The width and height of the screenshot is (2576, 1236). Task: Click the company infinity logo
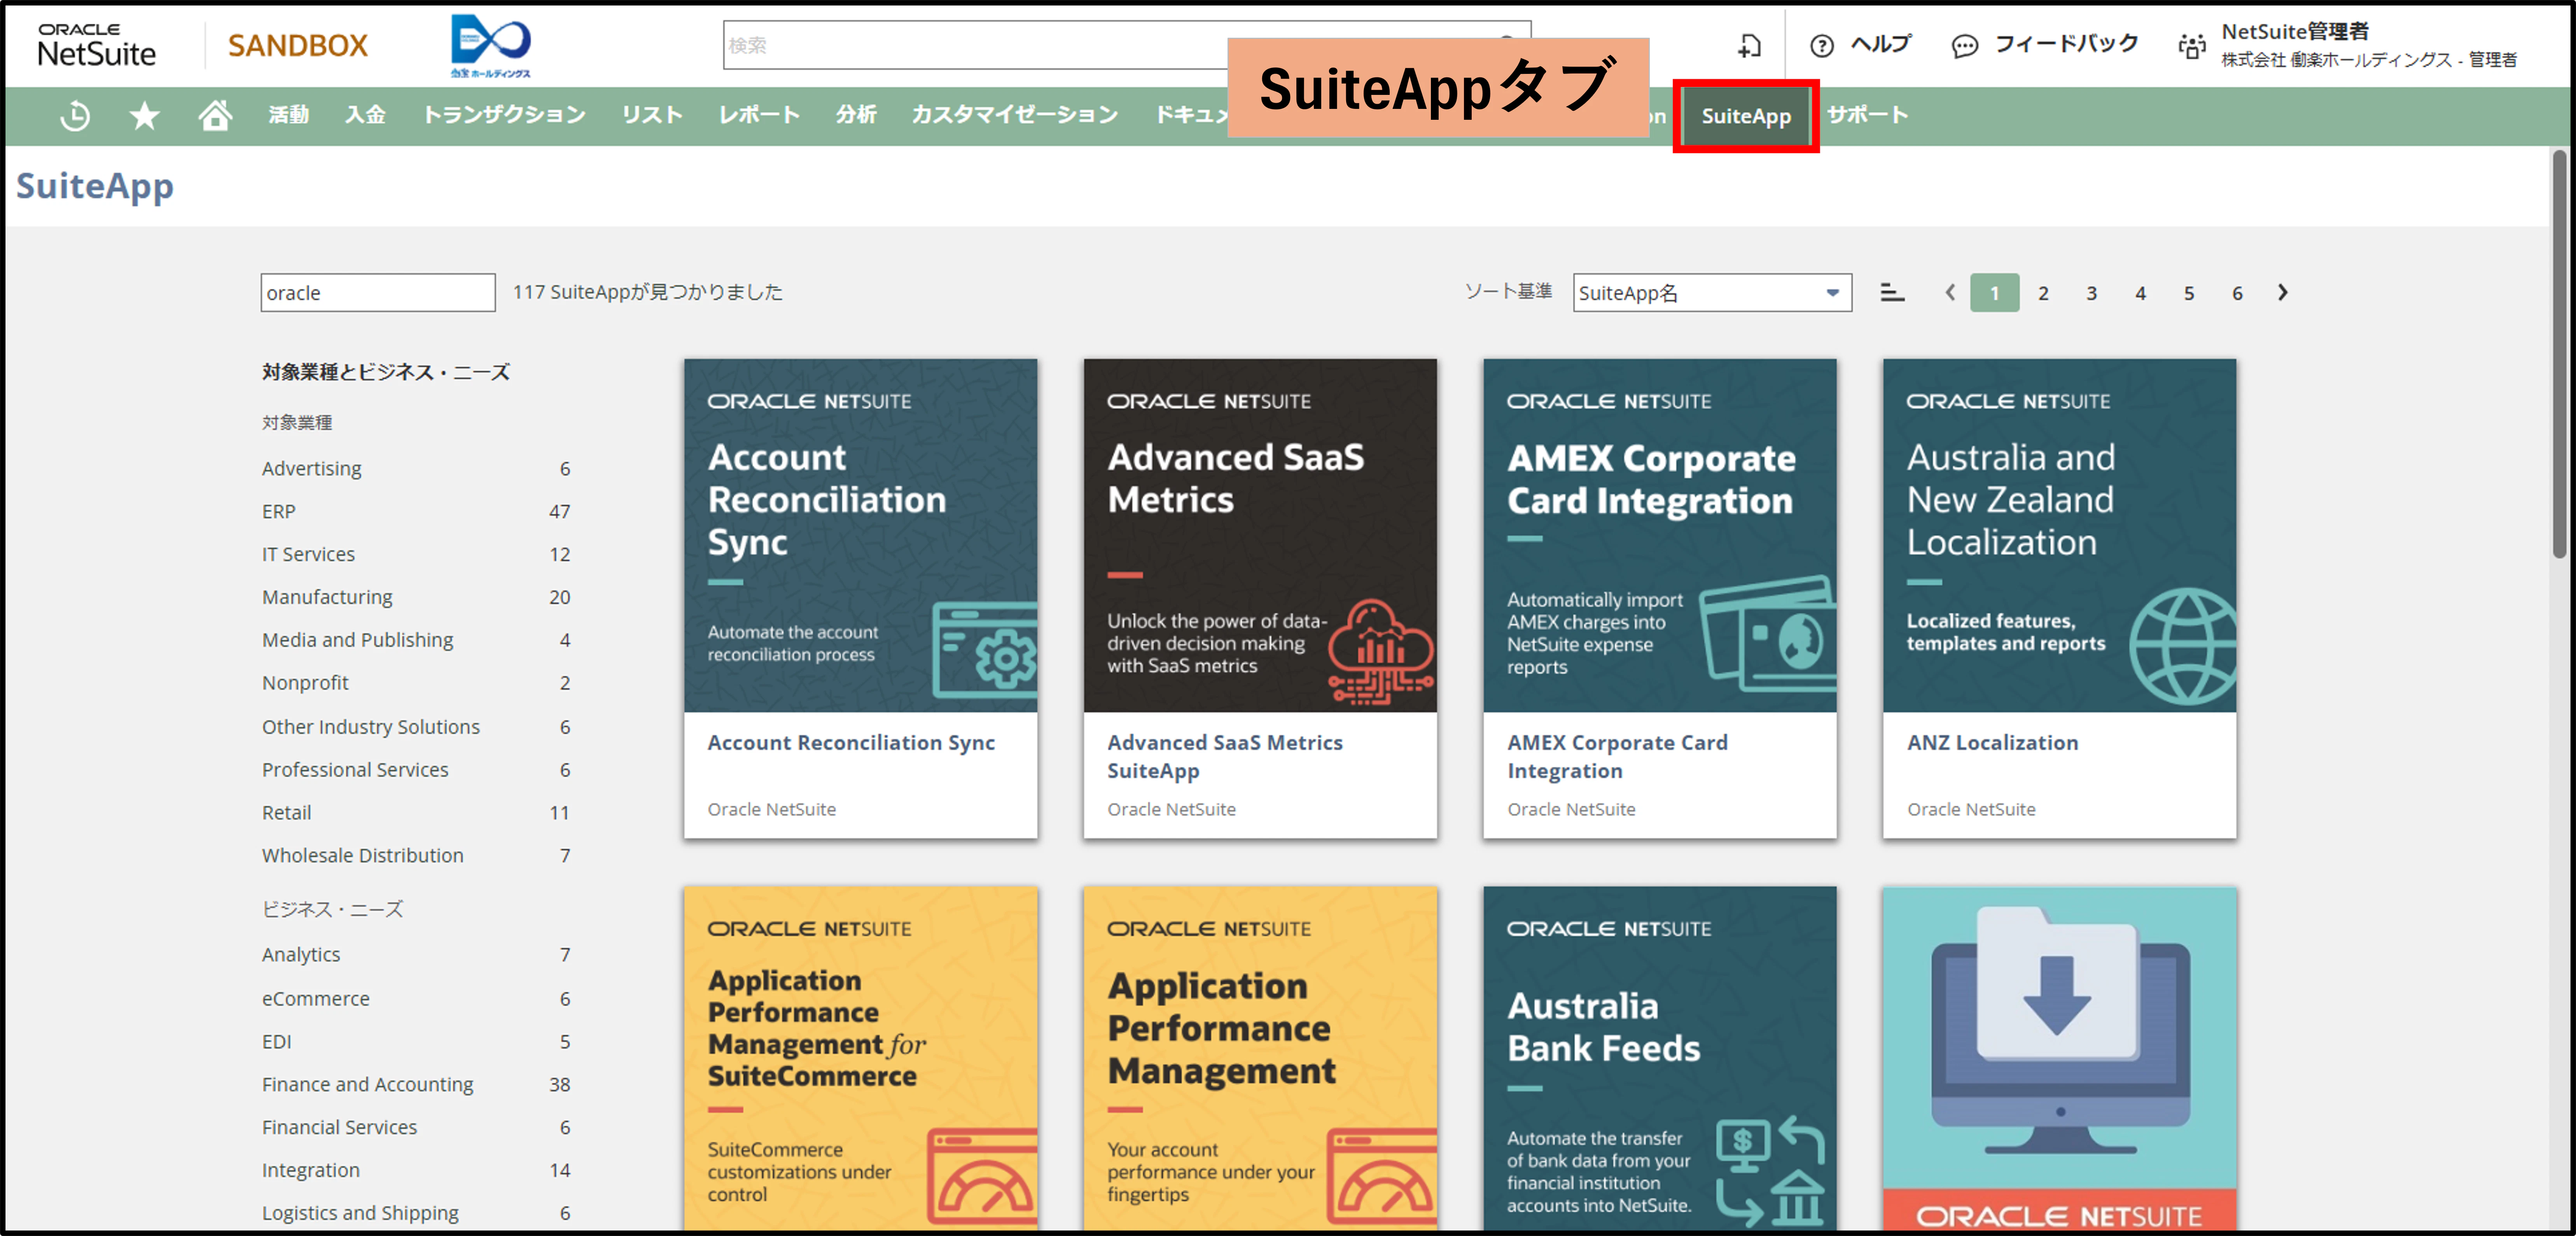[x=491, y=45]
